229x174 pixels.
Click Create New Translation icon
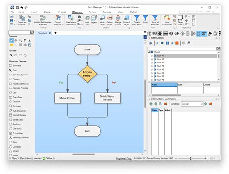tap(71, 18)
